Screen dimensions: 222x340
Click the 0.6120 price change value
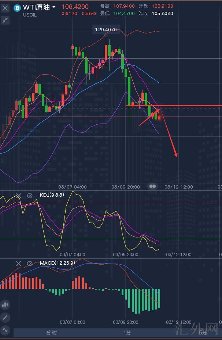(x=69, y=14)
